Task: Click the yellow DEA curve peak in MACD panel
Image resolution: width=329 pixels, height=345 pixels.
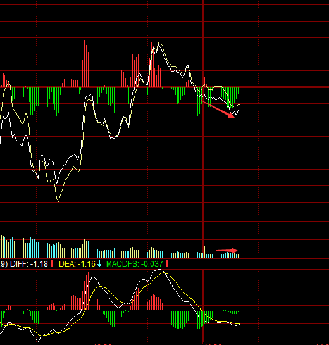Action: pos(164,273)
